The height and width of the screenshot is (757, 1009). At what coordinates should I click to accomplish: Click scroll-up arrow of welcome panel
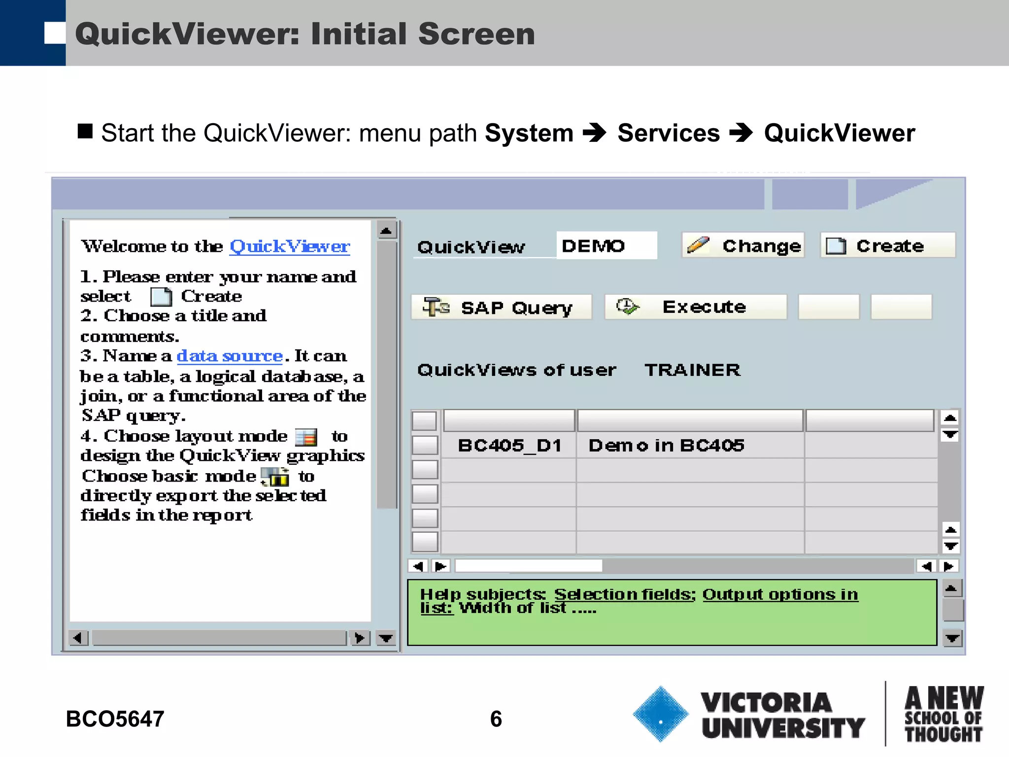387,230
